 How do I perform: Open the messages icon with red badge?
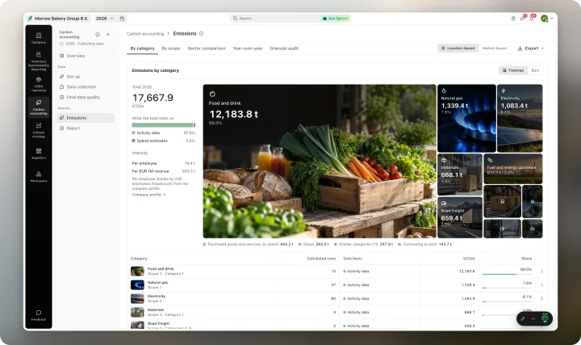(x=523, y=18)
